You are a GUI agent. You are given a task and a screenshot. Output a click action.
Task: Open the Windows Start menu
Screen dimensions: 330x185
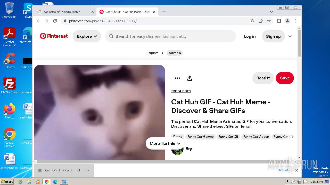tap(7, 182)
